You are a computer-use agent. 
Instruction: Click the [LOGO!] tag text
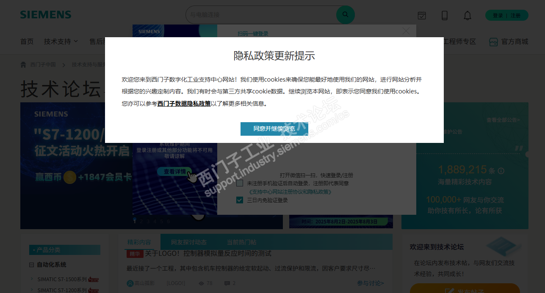(176, 283)
